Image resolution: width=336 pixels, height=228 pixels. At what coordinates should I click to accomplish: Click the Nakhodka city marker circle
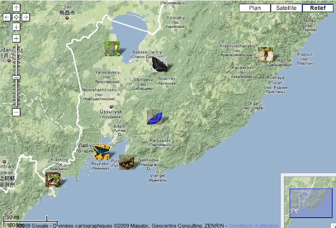pos(148,169)
